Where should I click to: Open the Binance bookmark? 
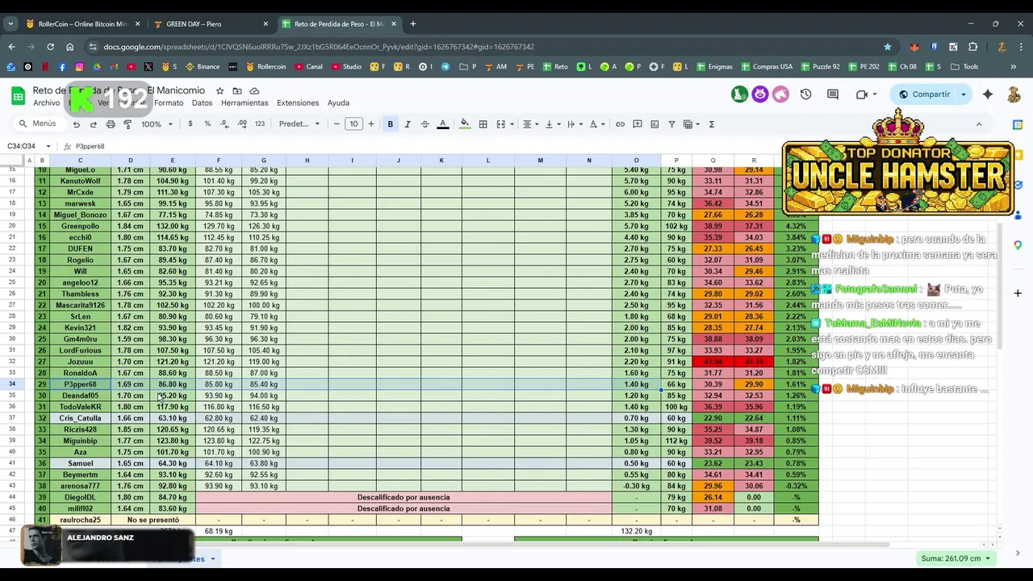click(203, 67)
